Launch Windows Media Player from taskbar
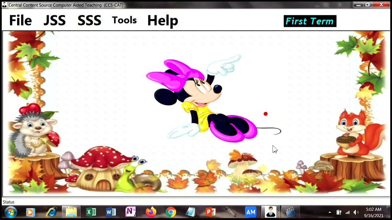Image resolution: width=392 pixels, height=220 pixels. click(x=30, y=212)
